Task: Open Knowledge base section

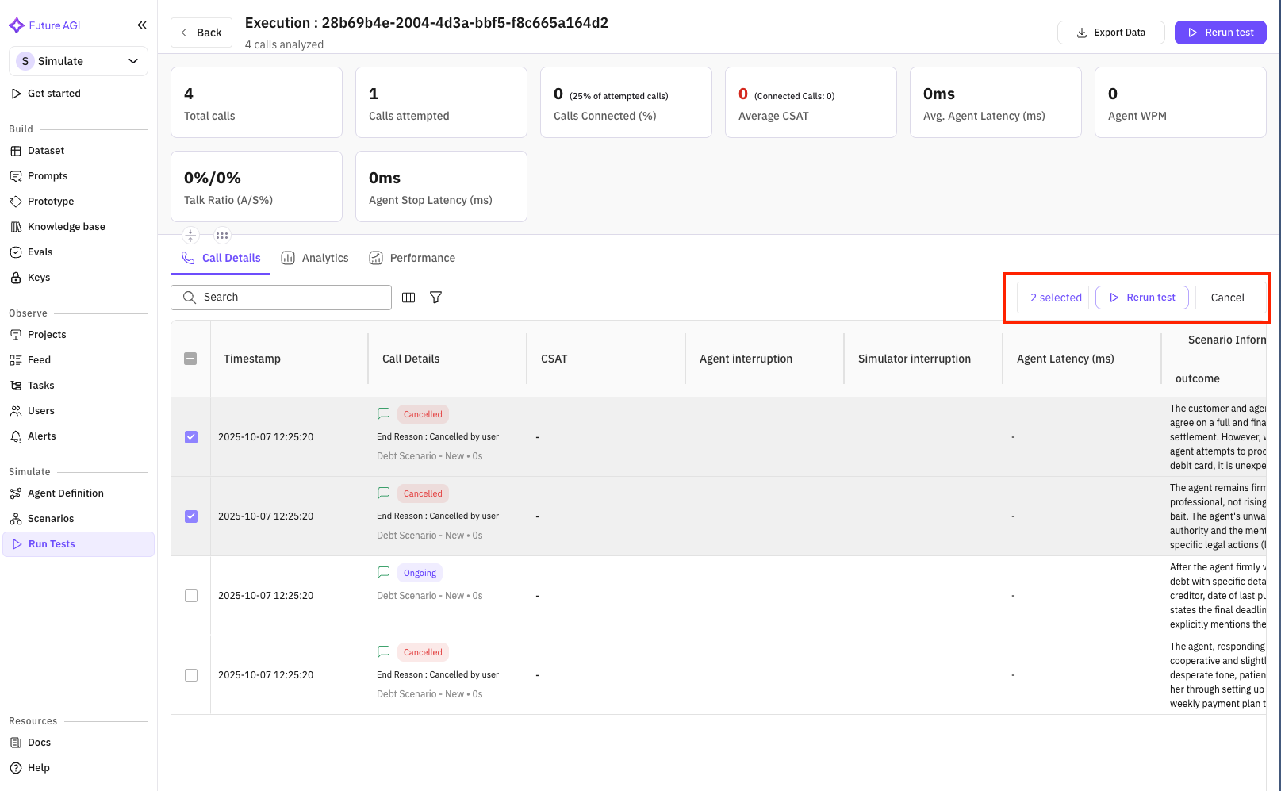Action: [x=67, y=227]
